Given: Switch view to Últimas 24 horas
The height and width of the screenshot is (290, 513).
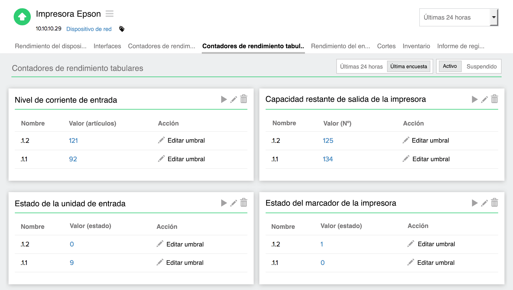Looking at the screenshot, I should (361, 66).
